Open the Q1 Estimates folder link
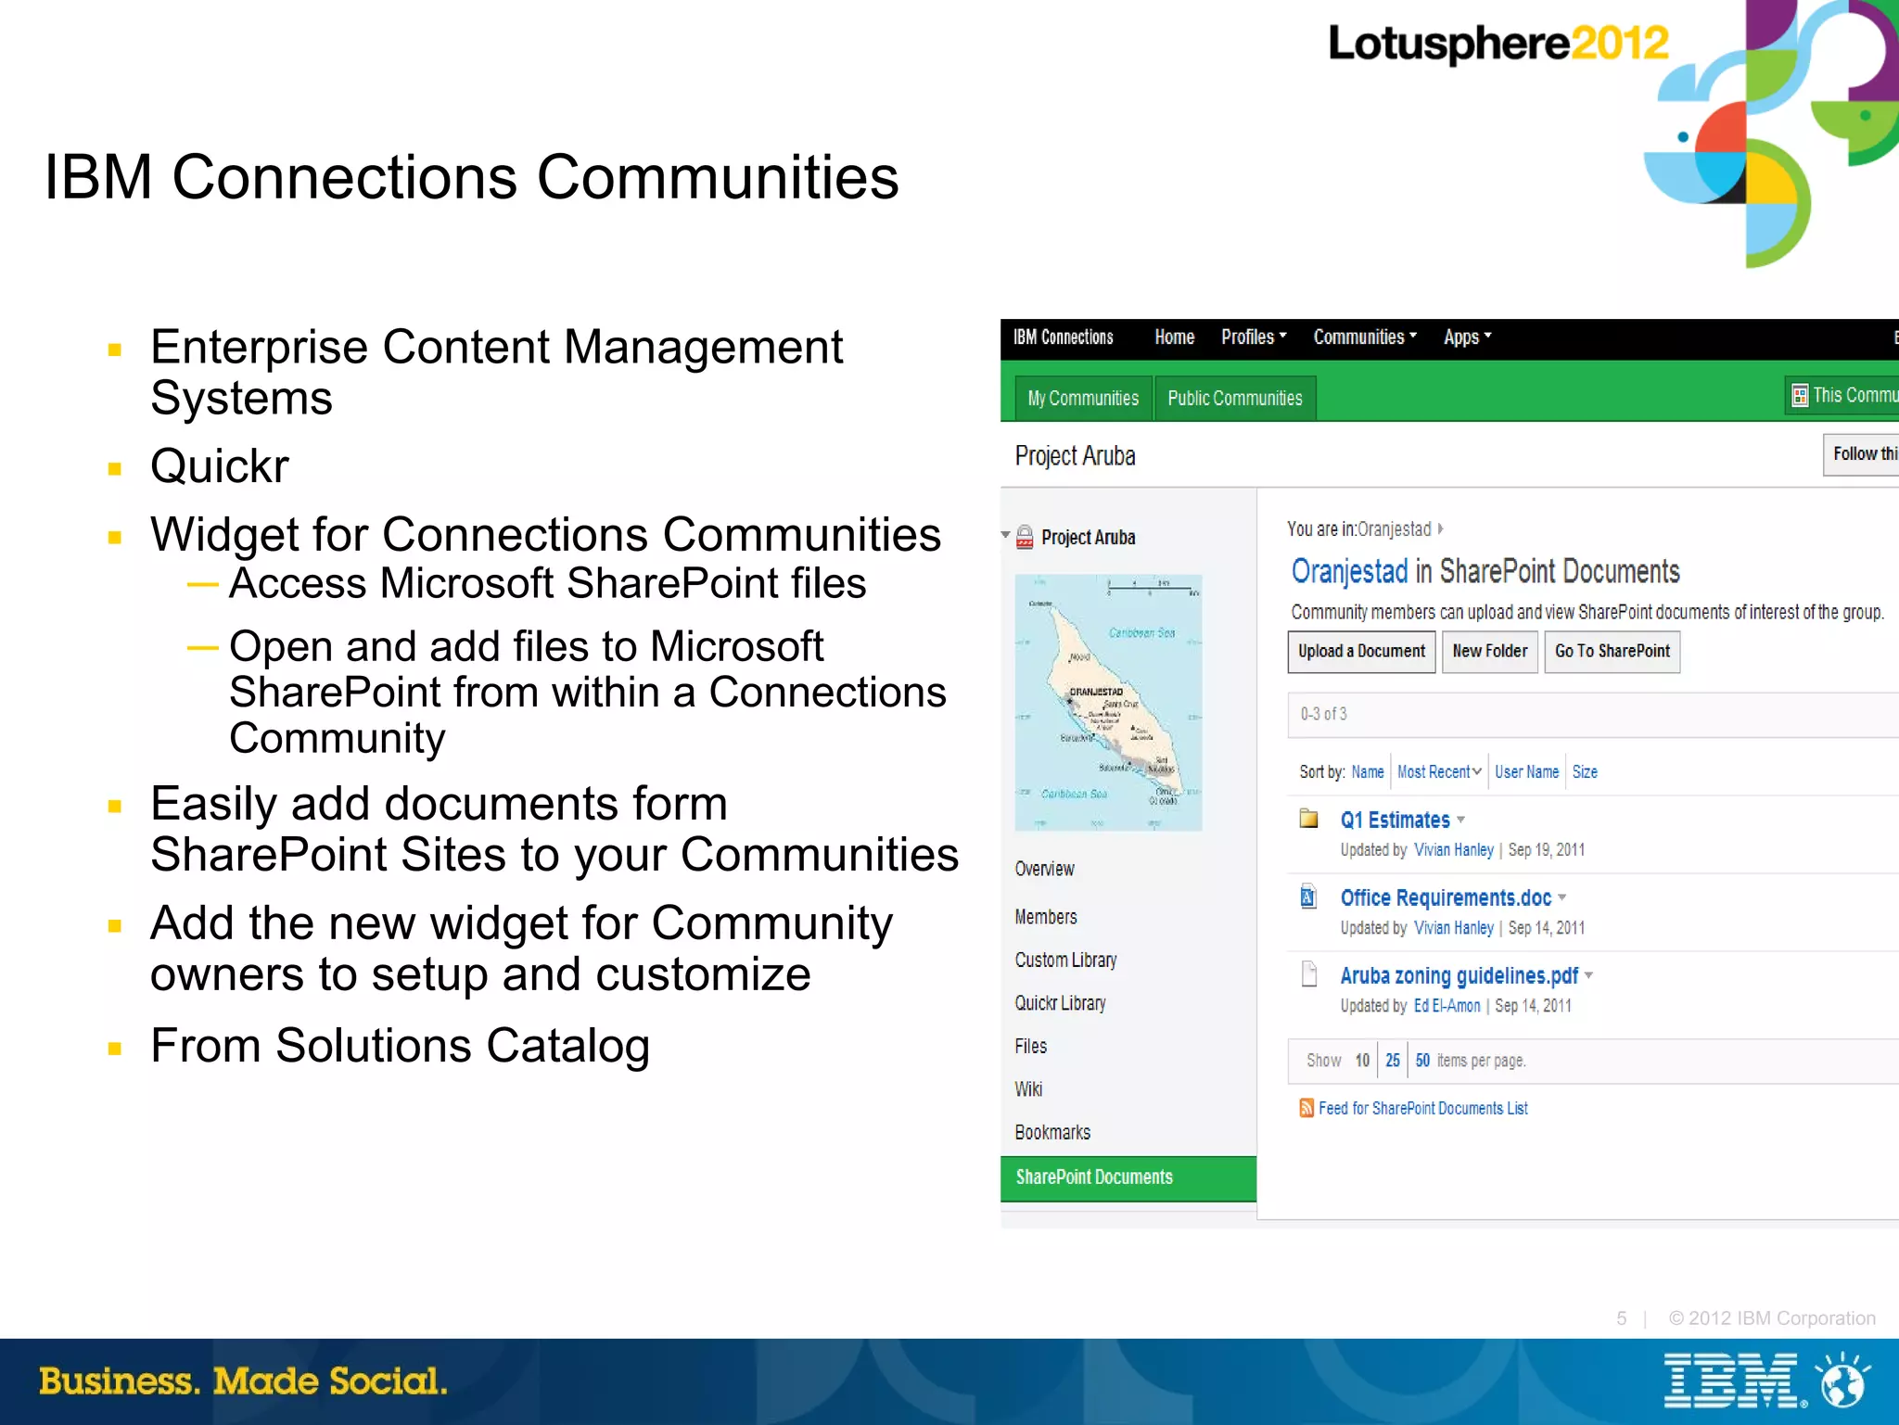This screenshot has width=1899, height=1425. click(1395, 820)
